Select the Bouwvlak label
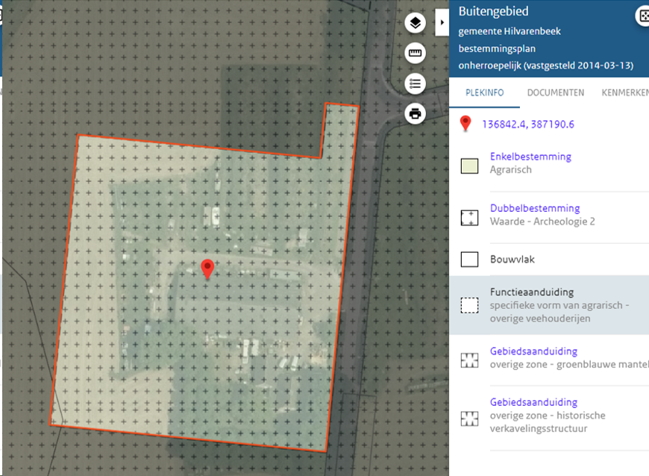This screenshot has width=649, height=476. click(x=512, y=260)
